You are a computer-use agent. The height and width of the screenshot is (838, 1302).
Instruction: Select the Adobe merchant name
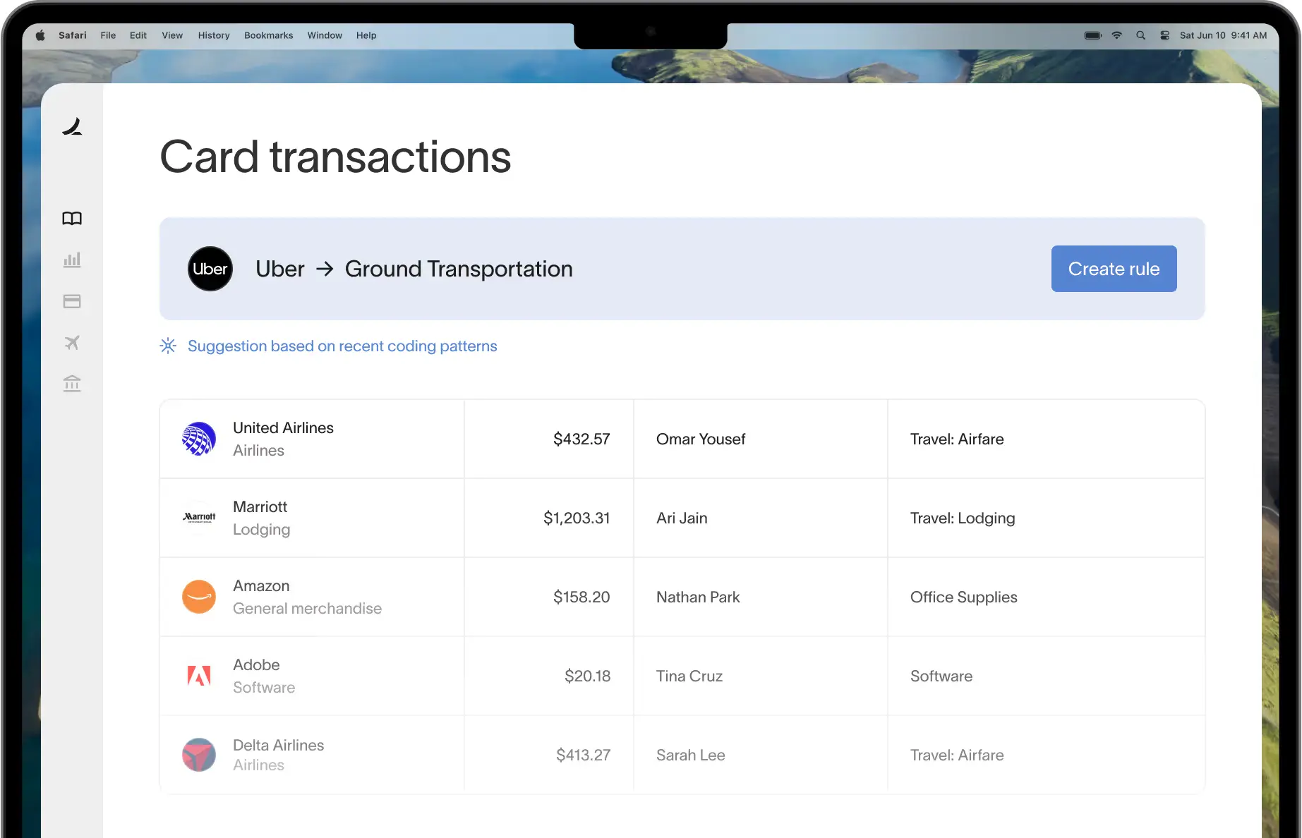[256, 664]
